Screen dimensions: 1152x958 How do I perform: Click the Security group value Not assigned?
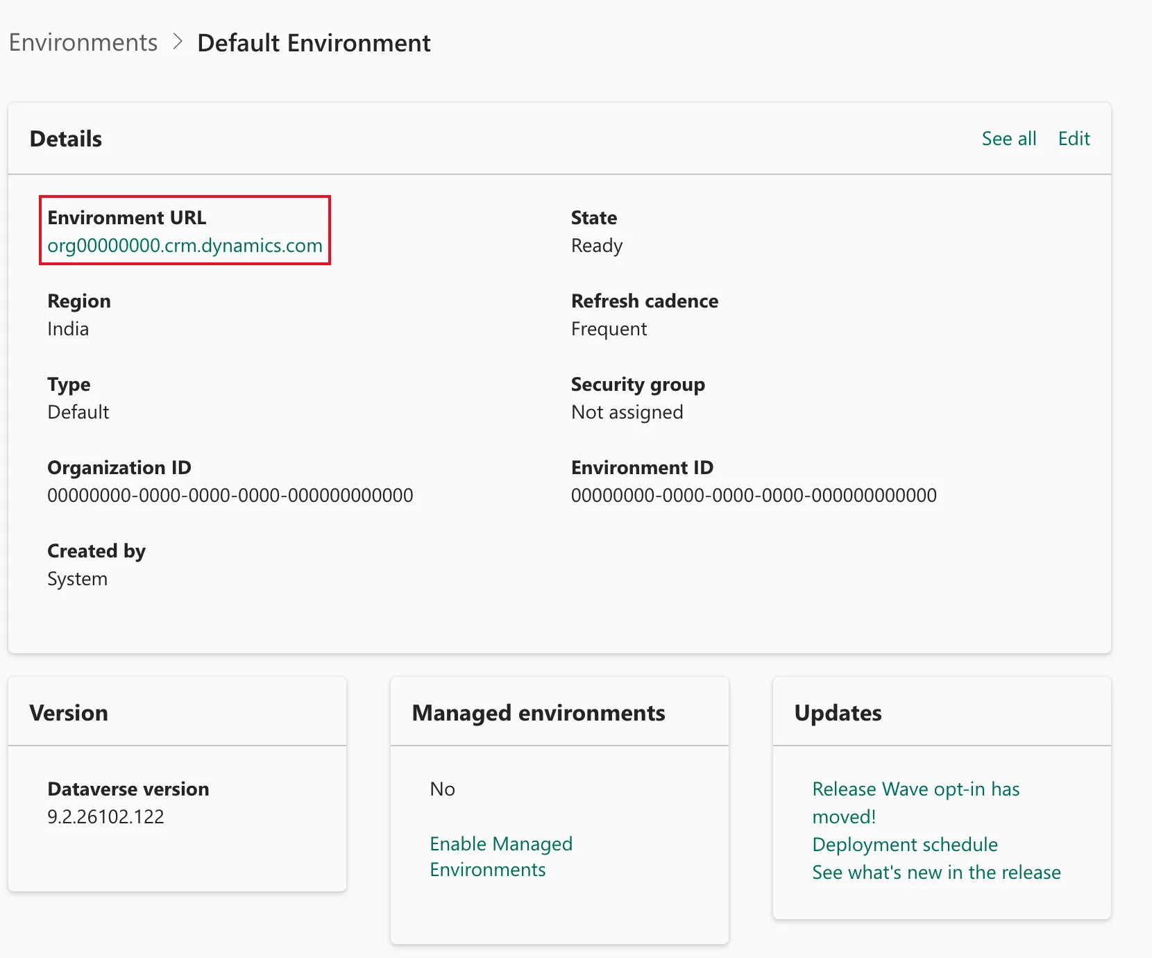click(x=627, y=412)
